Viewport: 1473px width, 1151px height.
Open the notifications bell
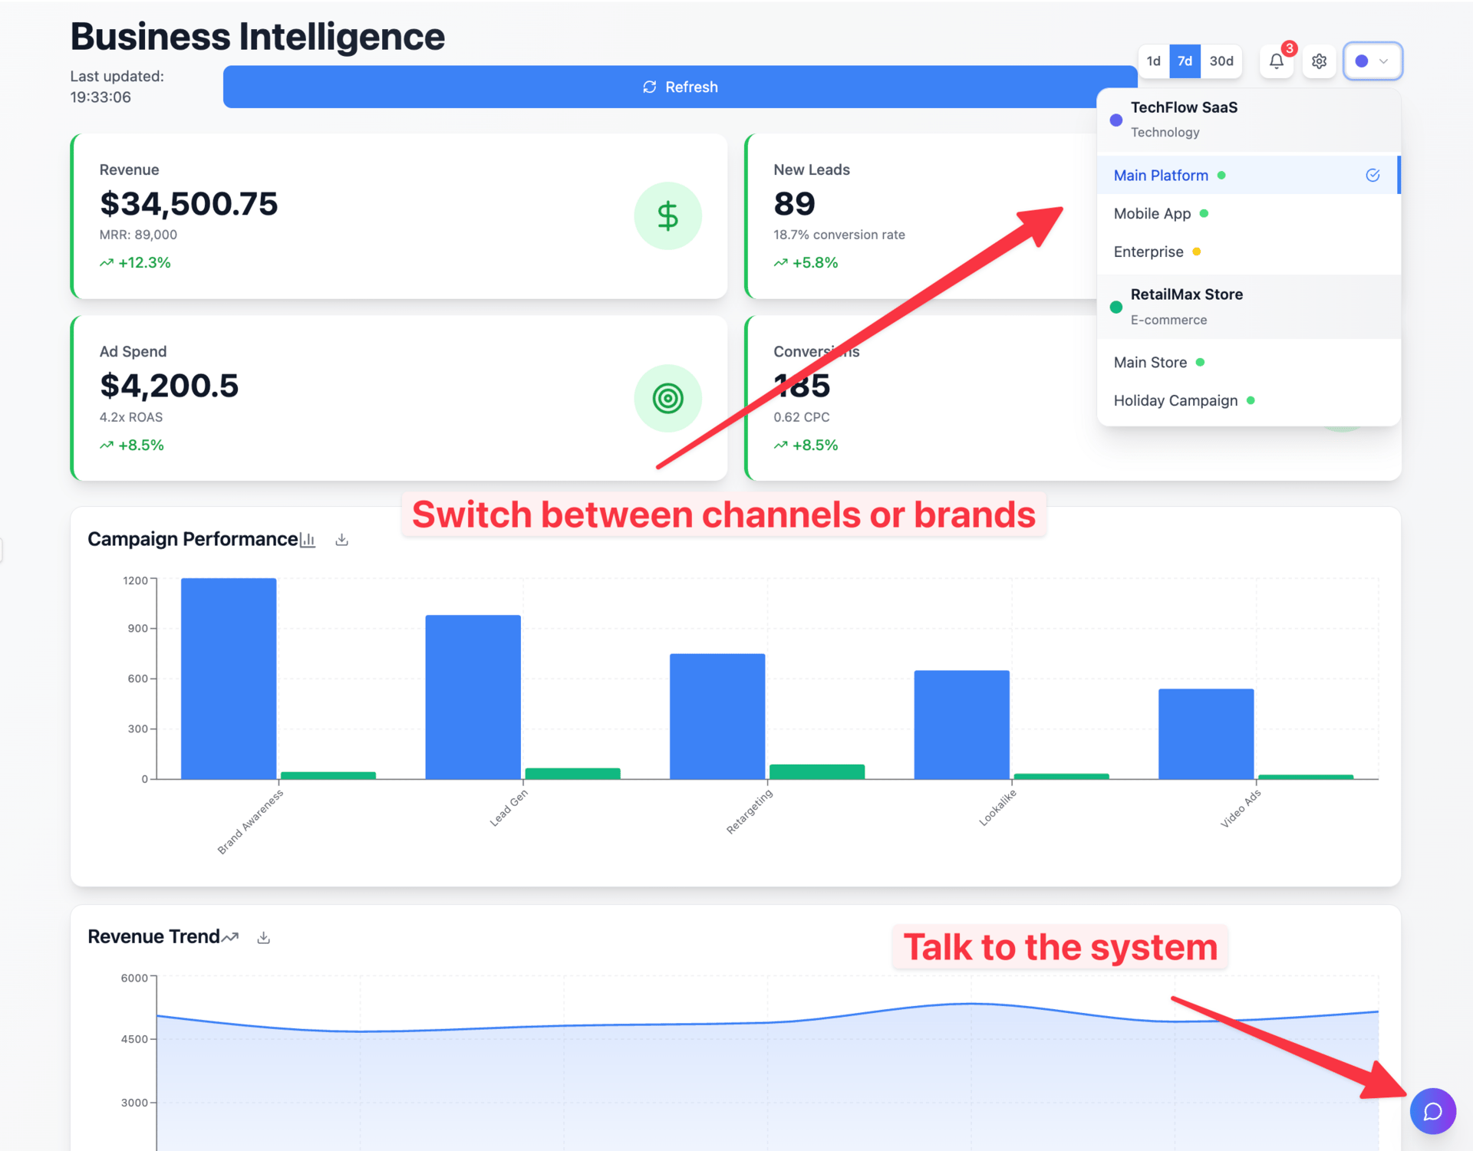(1277, 61)
